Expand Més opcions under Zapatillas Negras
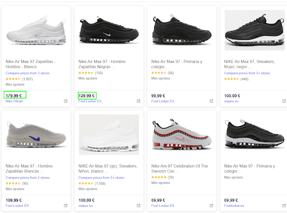The height and width of the screenshot is (213, 287). pyautogui.click(x=87, y=78)
